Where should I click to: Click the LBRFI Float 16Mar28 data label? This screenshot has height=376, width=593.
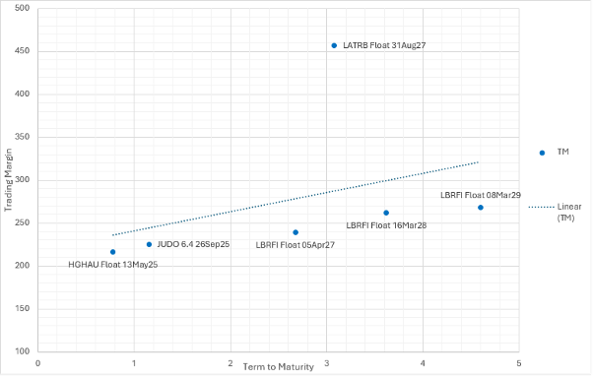tap(386, 225)
